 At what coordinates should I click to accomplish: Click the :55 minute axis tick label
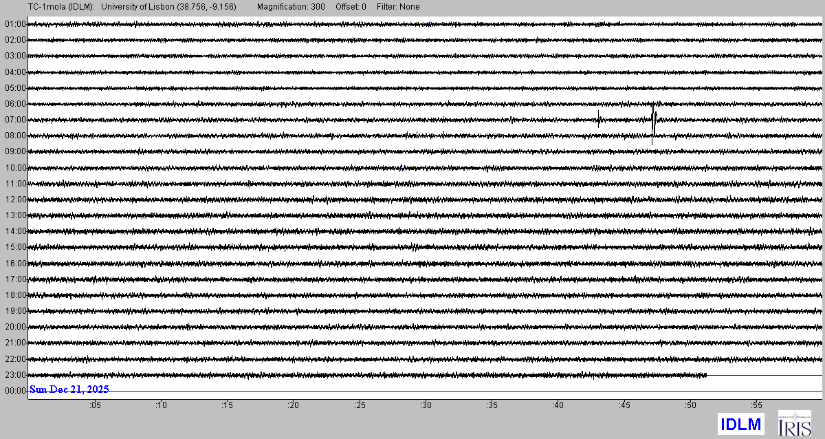tap(756, 405)
